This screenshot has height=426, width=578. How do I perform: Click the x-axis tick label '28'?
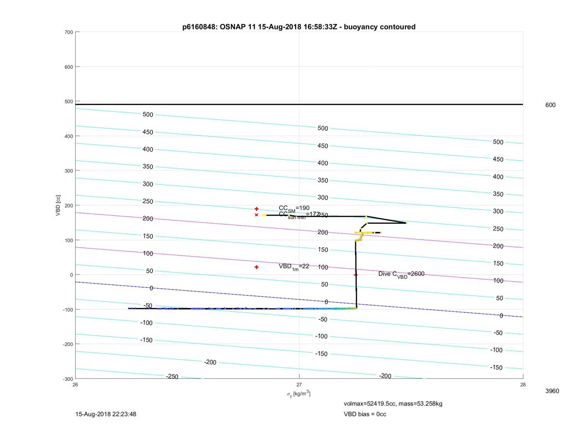tap(523, 385)
